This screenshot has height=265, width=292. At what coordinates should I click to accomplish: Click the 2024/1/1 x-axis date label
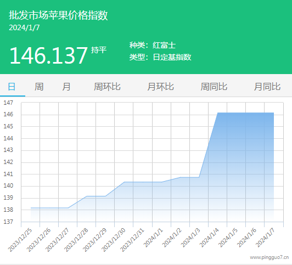click(x=154, y=238)
